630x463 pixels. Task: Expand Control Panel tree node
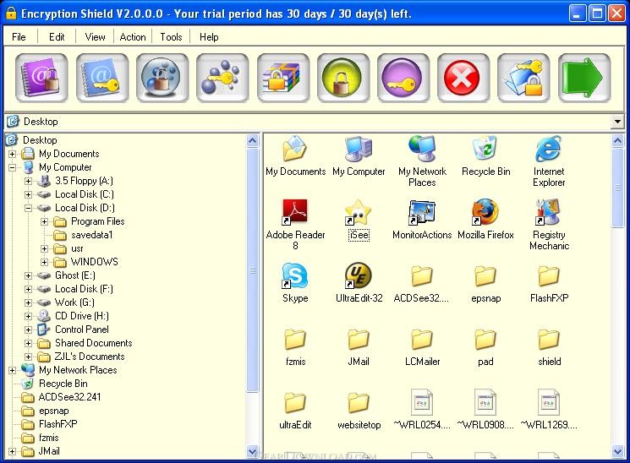(x=28, y=330)
